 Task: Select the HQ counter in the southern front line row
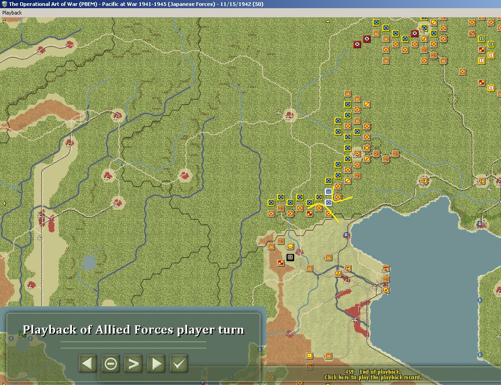pyautogui.click(x=281, y=208)
